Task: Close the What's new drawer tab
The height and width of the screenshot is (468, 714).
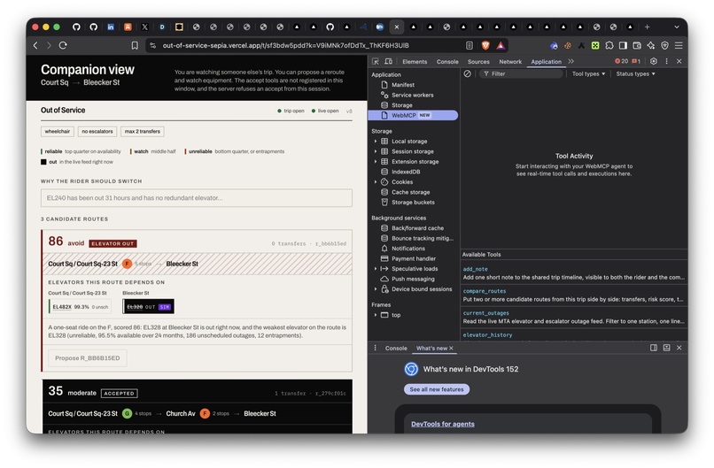Action: pyautogui.click(x=451, y=348)
